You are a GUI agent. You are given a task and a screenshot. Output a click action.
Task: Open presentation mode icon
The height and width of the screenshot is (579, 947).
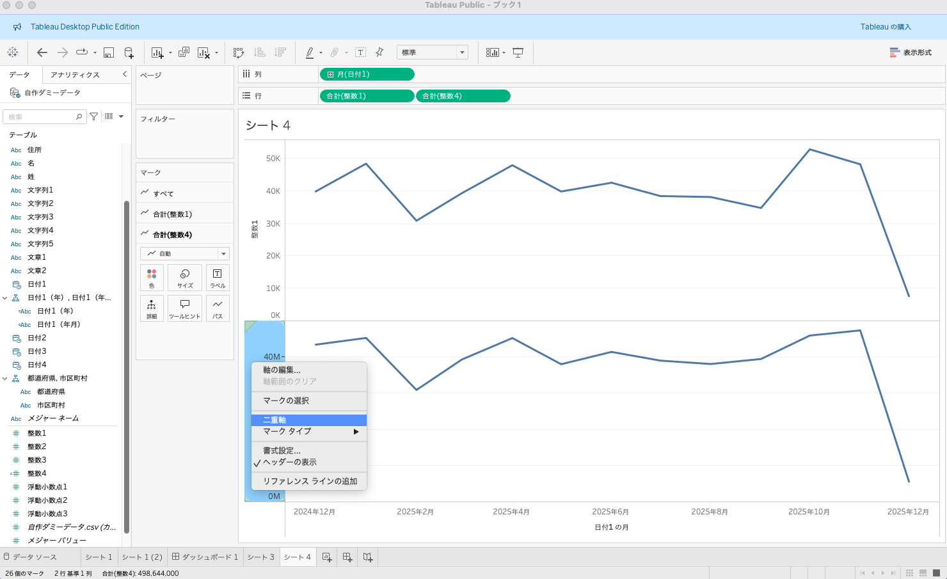coord(518,52)
